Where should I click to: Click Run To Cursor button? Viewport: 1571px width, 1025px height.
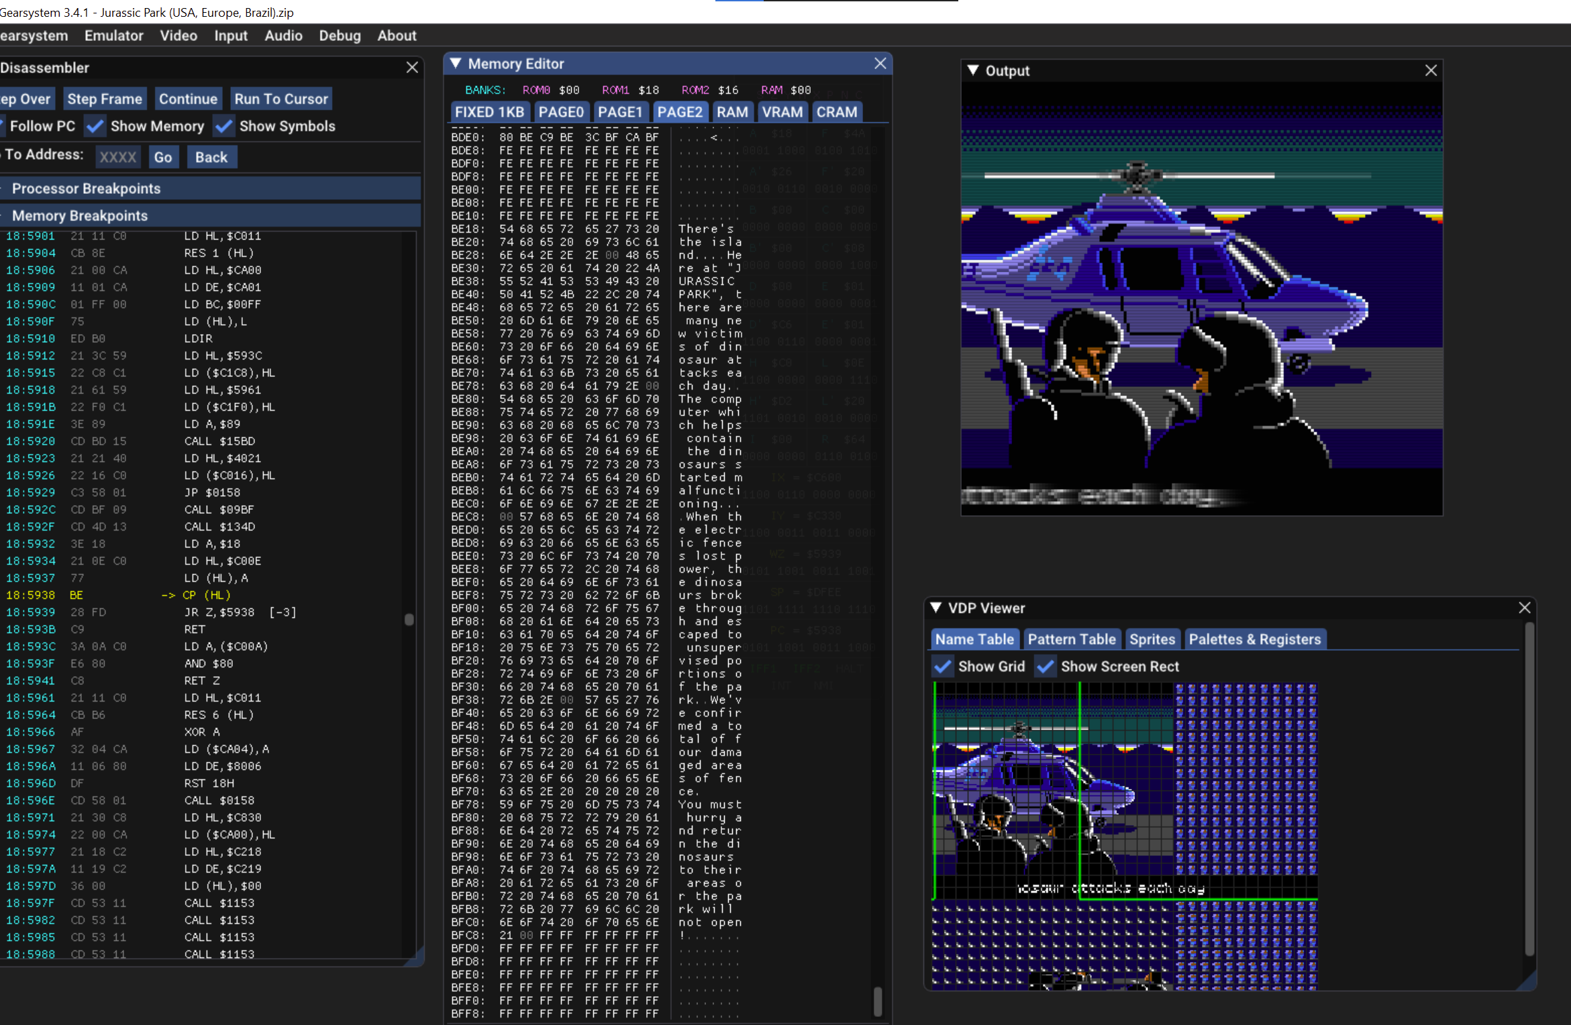(x=281, y=99)
